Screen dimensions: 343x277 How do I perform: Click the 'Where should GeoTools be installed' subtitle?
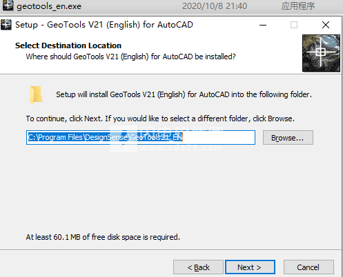tap(130, 57)
